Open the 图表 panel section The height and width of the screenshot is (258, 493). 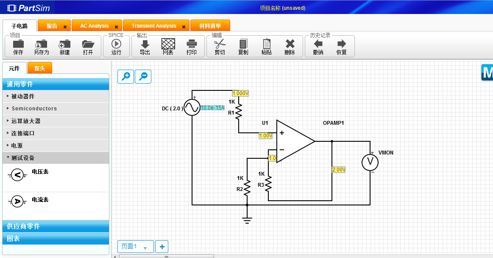[x=56, y=238]
